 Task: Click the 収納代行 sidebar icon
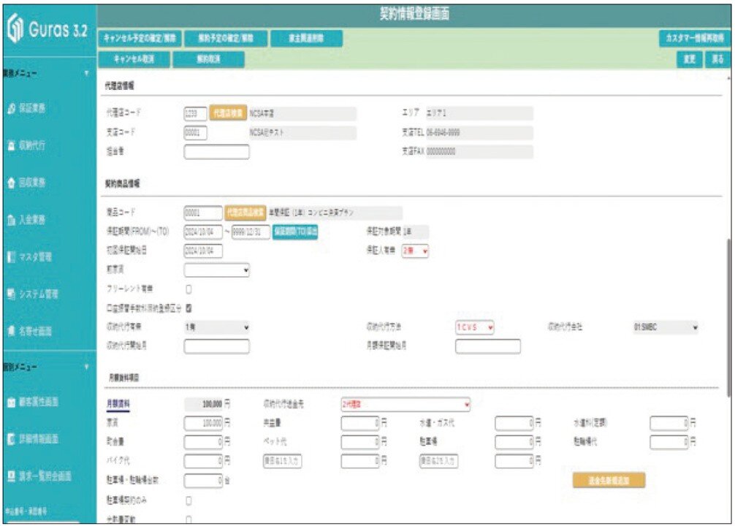(11, 145)
